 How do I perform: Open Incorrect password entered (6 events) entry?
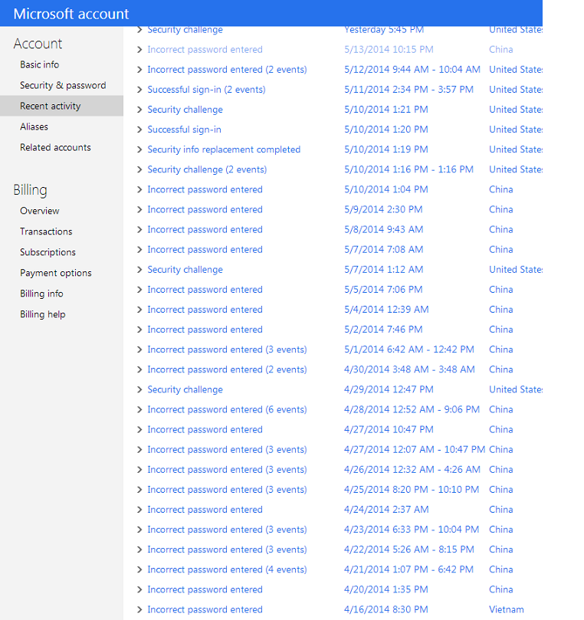click(x=227, y=410)
